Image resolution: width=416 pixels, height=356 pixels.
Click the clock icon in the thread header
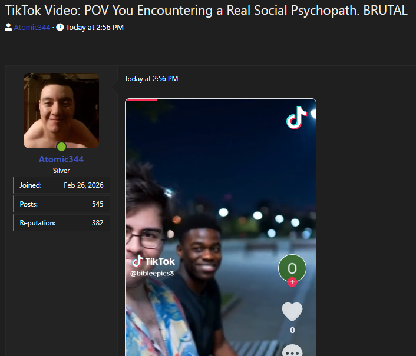pyautogui.click(x=60, y=28)
